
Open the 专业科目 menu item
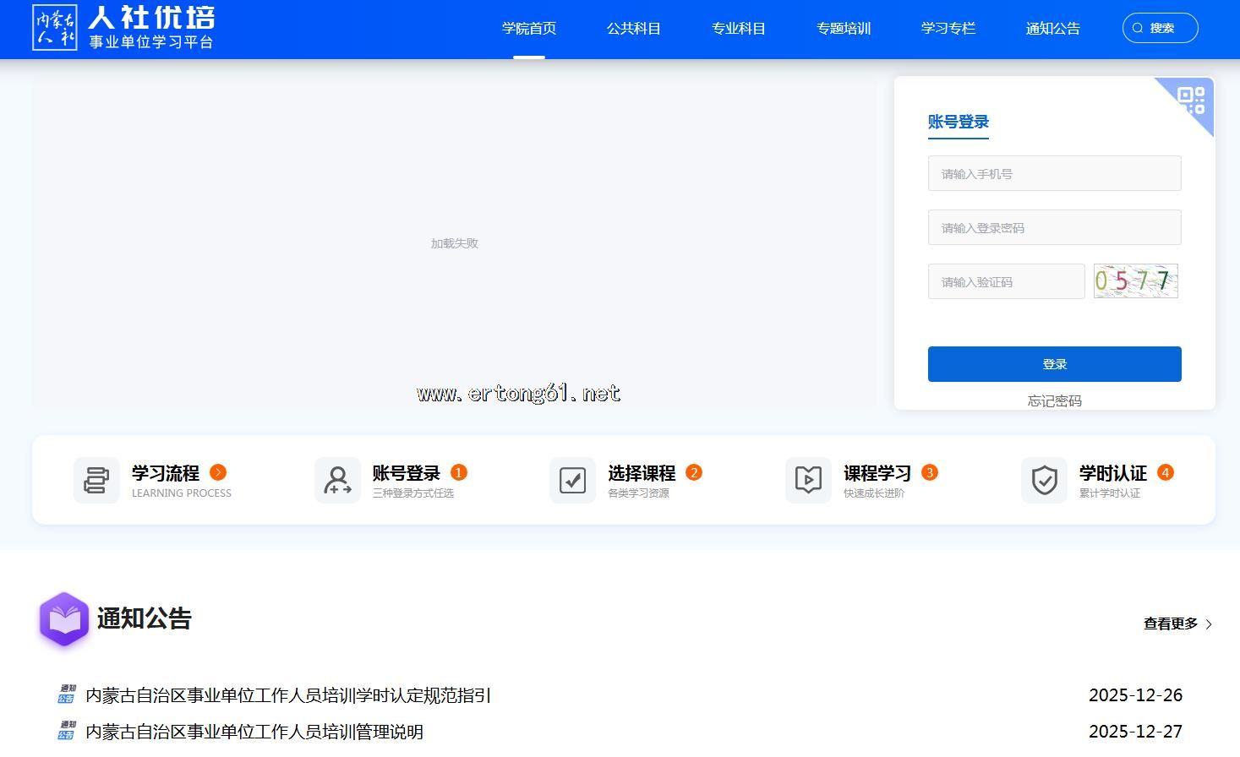[x=738, y=29]
